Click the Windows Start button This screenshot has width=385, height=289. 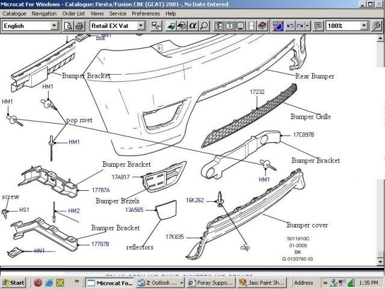[13, 282]
